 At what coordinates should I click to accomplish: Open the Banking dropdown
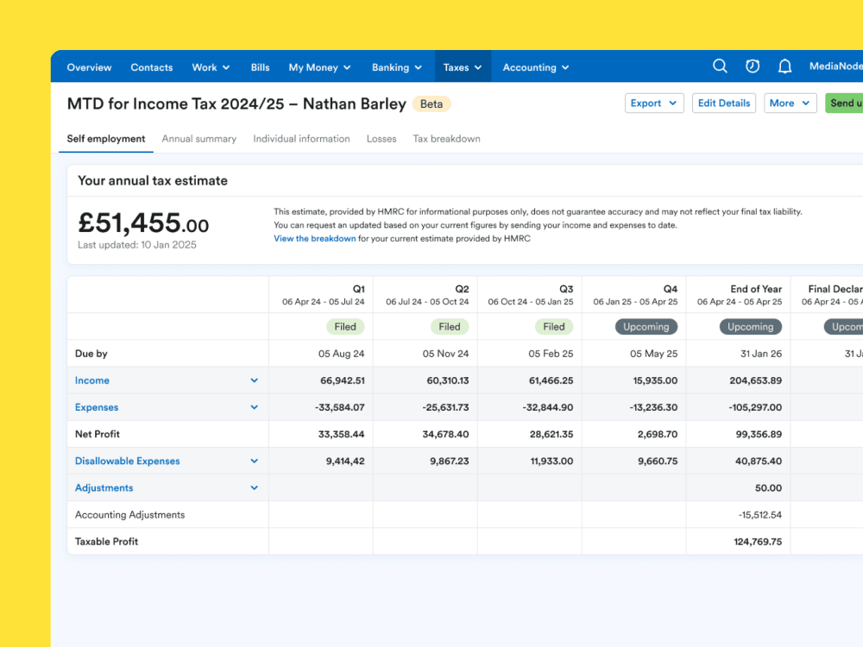point(396,66)
